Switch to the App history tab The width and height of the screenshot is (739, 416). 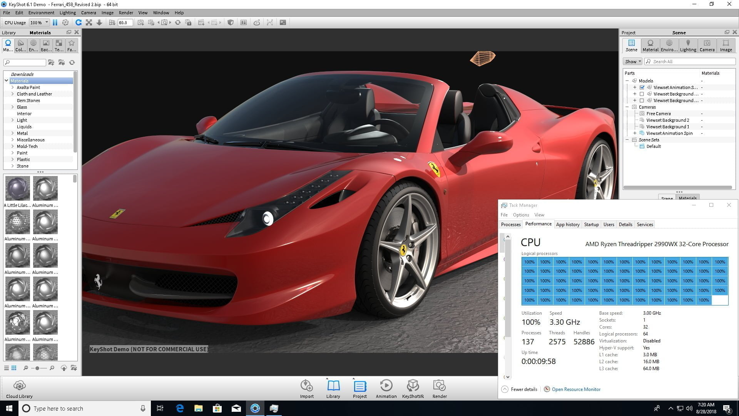click(x=567, y=225)
